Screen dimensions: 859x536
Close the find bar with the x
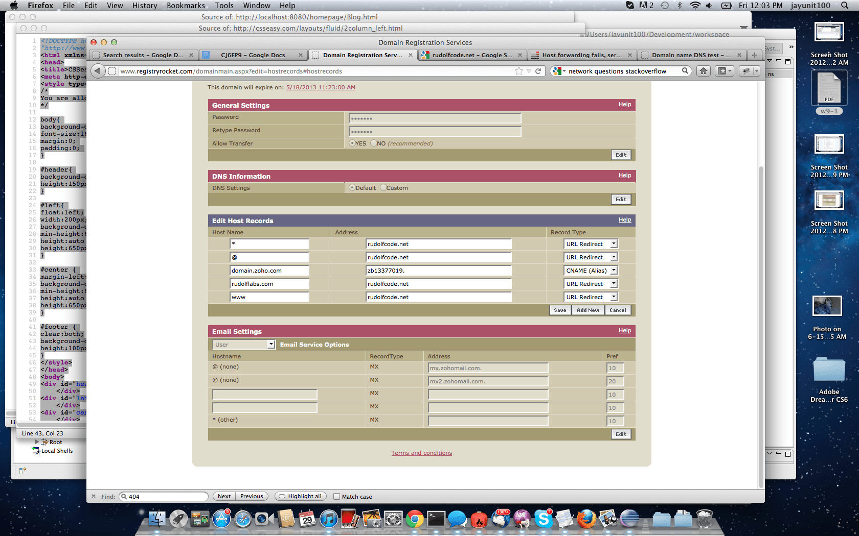pyautogui.click(x=94, y=496)
